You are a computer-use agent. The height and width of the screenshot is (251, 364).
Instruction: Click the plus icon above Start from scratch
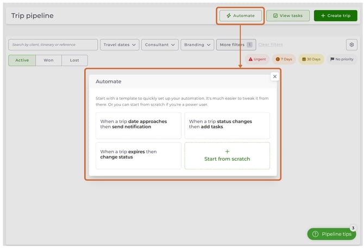(x=227, y=152)
